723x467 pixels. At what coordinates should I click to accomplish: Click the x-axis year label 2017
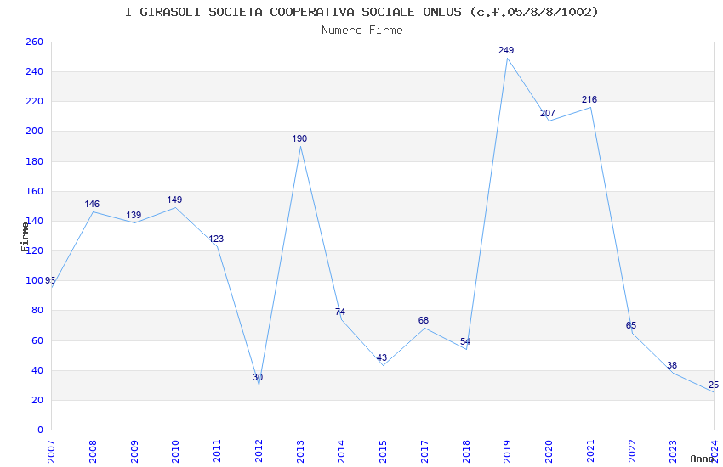point(424,451)
